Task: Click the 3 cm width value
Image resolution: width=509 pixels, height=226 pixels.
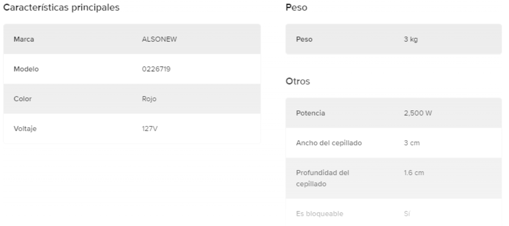Action: (412, 143)
